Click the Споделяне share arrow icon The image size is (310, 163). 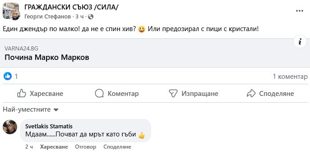pos(251,93)
